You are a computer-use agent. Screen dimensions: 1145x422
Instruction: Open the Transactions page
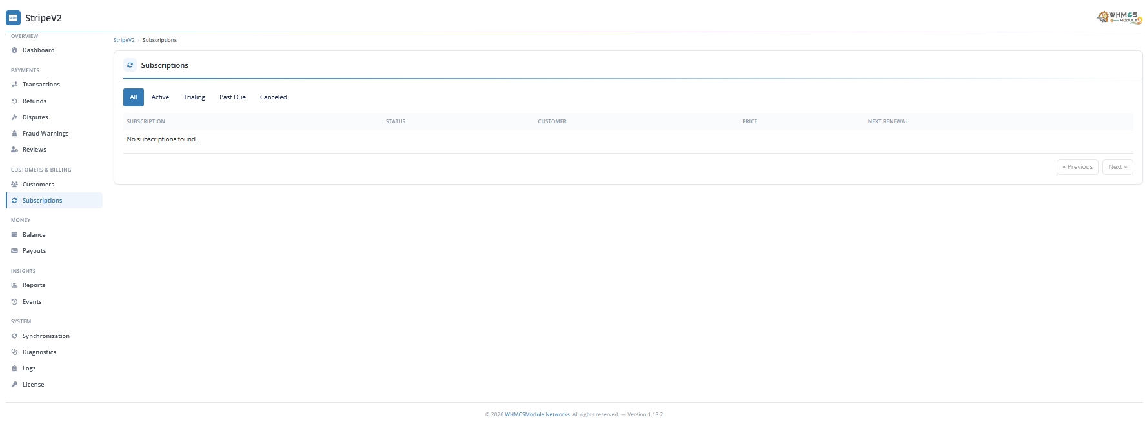coord(54,85)
